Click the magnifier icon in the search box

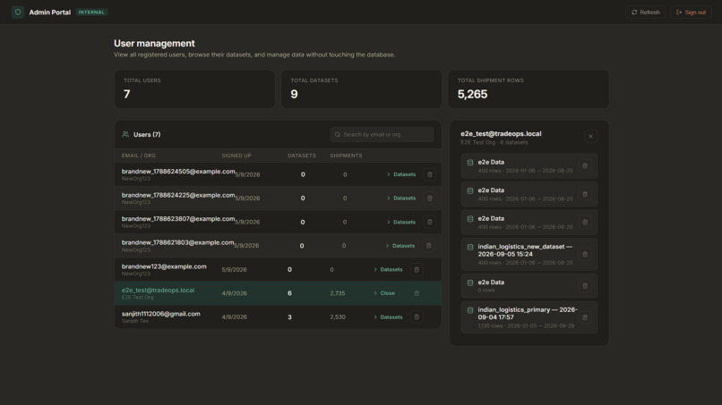point(338,135)
